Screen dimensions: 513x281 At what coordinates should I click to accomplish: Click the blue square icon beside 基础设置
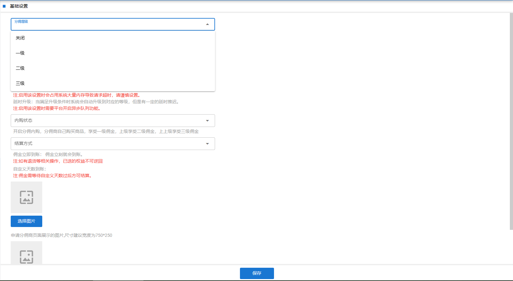point(4,6)
